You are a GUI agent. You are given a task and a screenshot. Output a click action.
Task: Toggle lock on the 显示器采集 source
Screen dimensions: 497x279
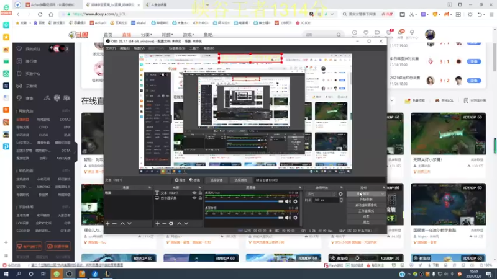[x=200, y=198]
